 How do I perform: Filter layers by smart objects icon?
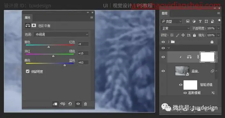(213, 21)
